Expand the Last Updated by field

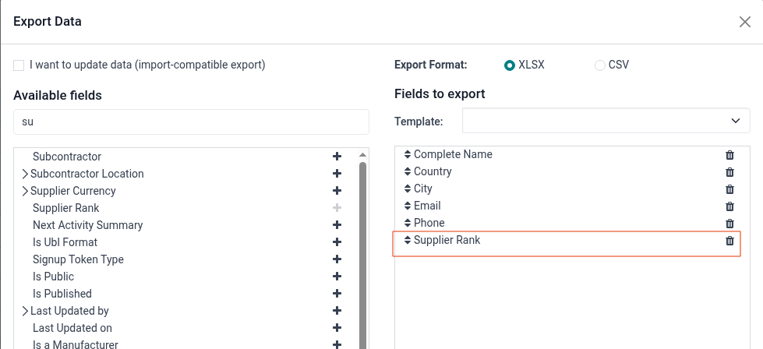coord(25,311)
